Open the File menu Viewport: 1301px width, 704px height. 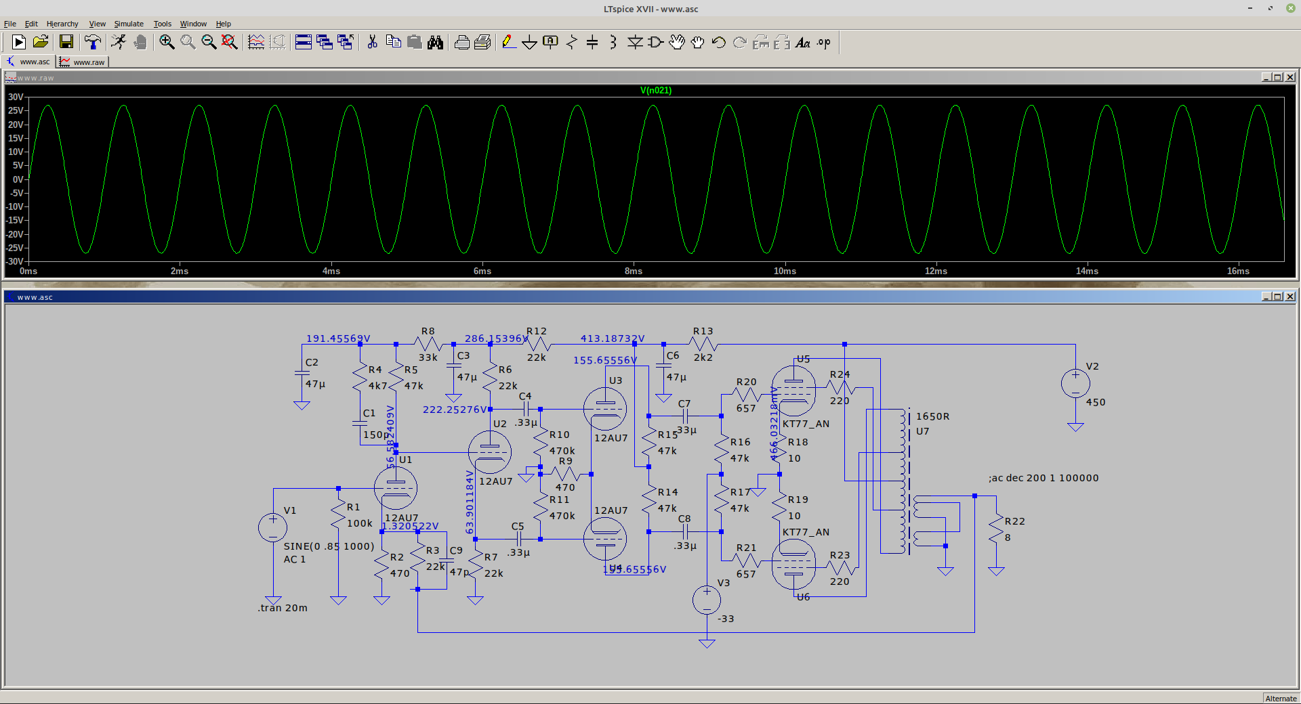tap(9, 24)
